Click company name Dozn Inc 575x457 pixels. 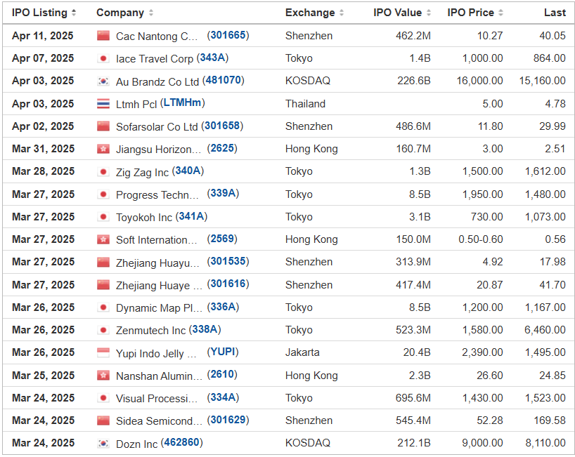pos(136,444)
